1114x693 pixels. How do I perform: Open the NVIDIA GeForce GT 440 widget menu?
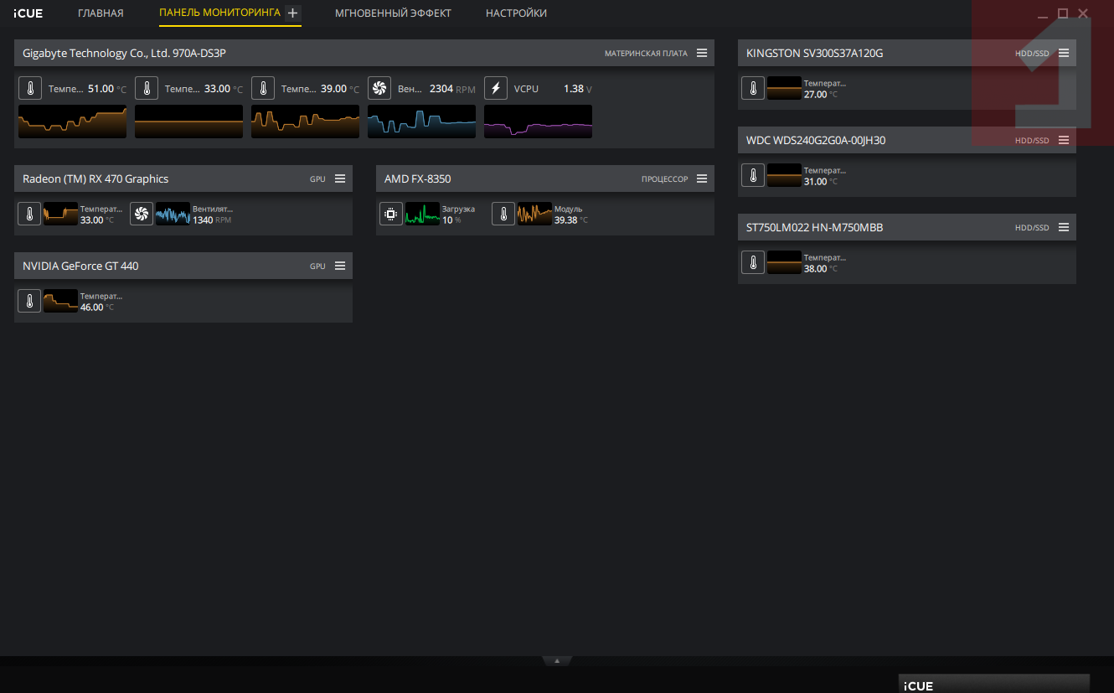[x=340, y=266]
